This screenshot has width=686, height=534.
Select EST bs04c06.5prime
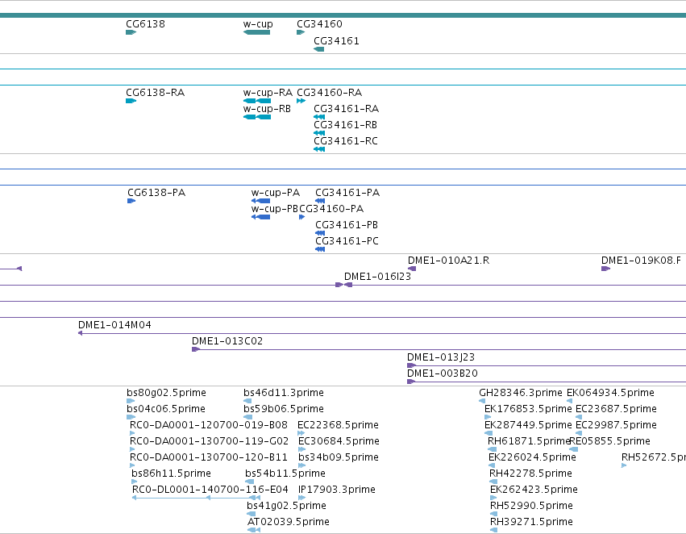click(x=166, y=409)
